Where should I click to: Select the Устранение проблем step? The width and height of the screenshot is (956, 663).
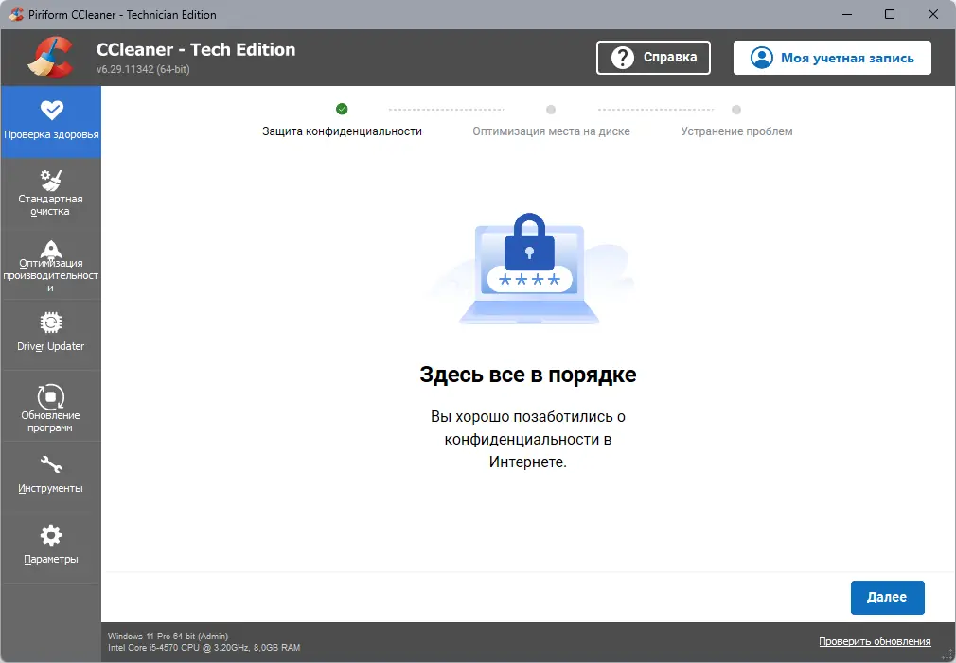(736, 131)
